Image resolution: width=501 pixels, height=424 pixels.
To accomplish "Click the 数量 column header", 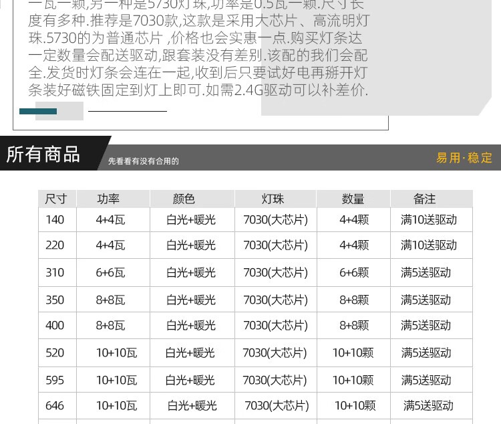I will (353, 199).
